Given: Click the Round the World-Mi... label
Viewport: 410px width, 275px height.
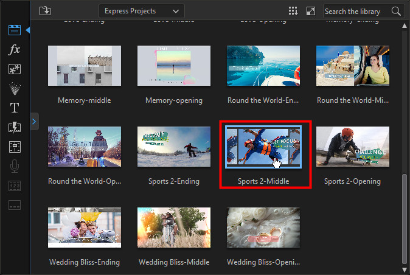Looking at the screenshot, I should (x=353, y=100).
